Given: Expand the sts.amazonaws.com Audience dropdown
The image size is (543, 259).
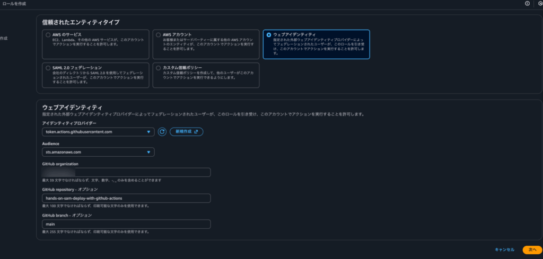Looking at the screenshot, I should click(x=95, y=152).
